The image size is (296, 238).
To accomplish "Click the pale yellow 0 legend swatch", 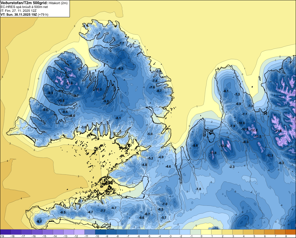I will (206, 232).
